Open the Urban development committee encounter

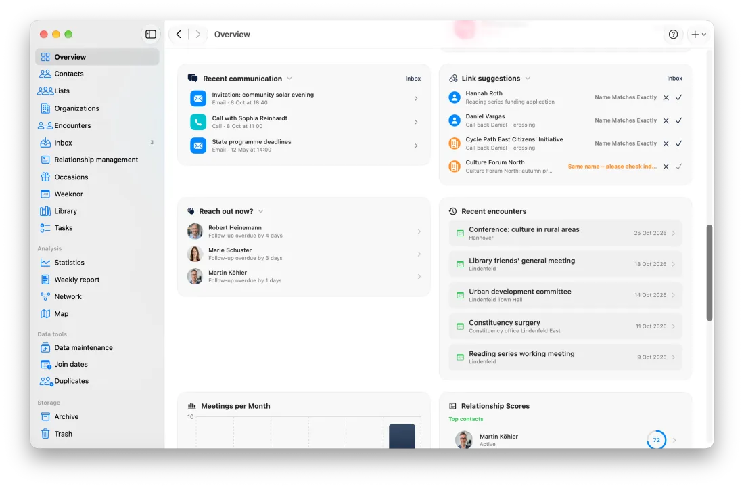(x=565, y=295)
